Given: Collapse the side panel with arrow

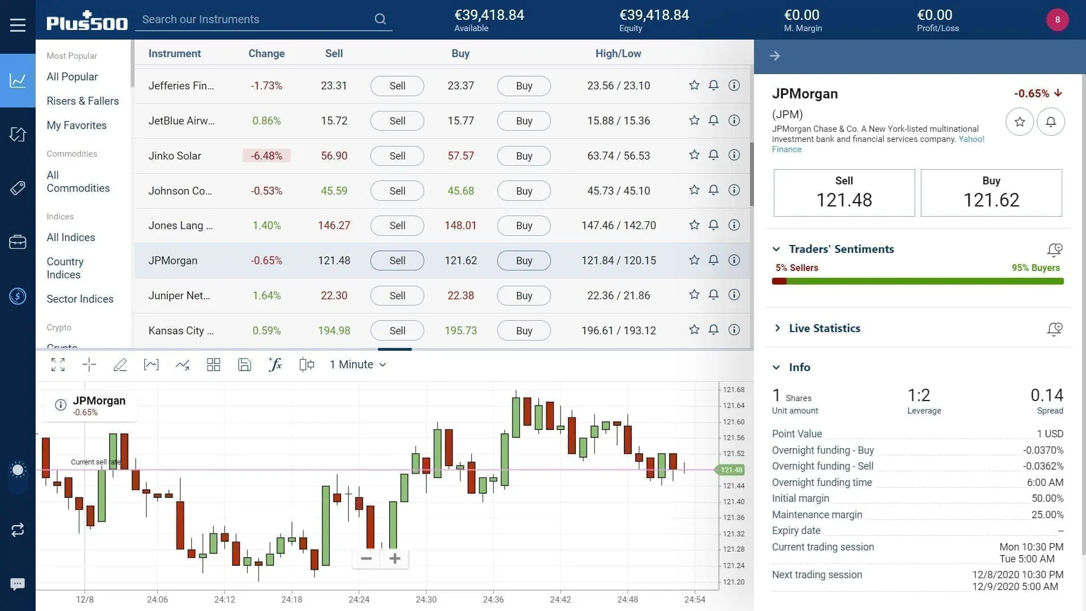Looking at the screenshot, I should click(x=775, y=56).
